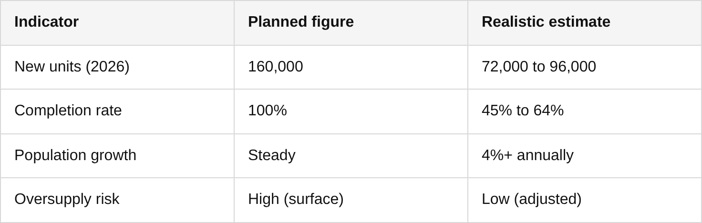Select the 4%+ annually cell
The height and width of the screenshot is (223, 702).
(527, 155)
